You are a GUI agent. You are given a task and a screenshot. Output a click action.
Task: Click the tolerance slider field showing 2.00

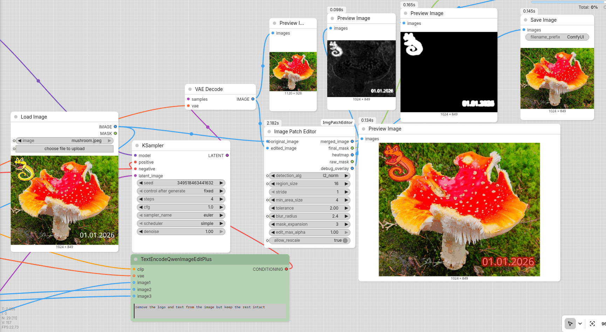[310, 208]
